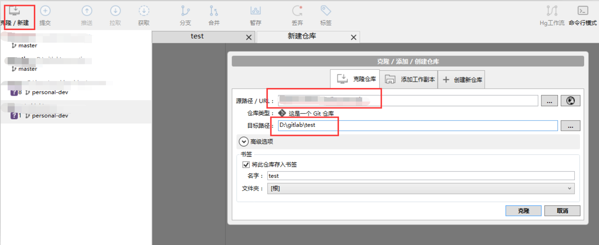Click the 取消 cancel button
Screen dimensions: 599x245
coord(562,211)
